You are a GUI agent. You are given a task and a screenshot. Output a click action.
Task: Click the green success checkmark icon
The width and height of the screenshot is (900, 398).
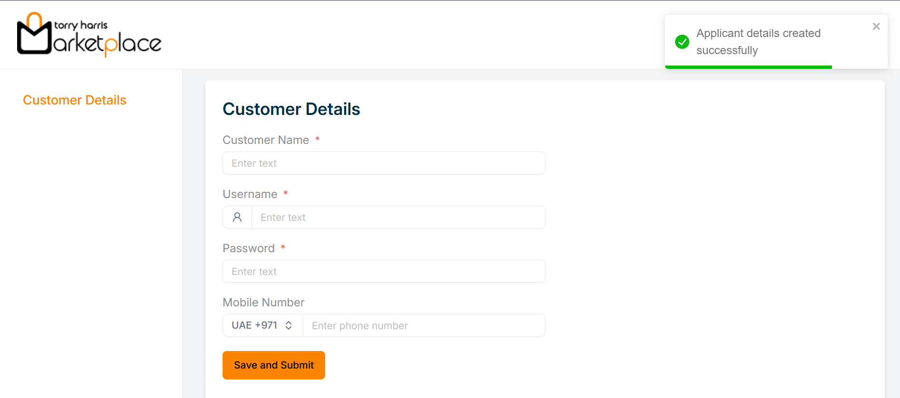point(682,42)
